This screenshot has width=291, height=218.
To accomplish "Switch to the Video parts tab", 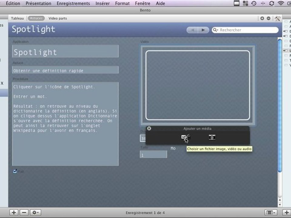I will coord(58,18).
